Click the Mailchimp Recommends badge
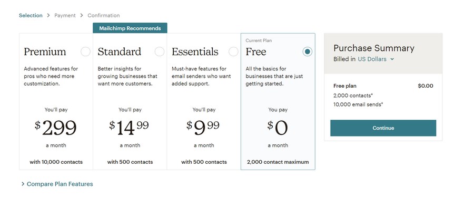 coord(130,28)
